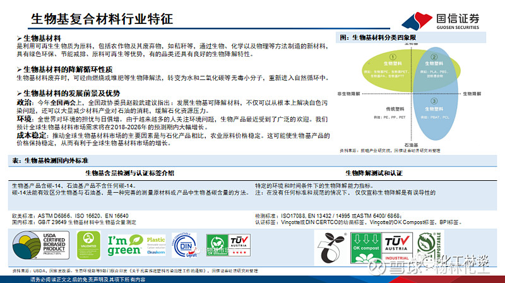Click the 生物塑料 label under circle ①
The image size is (505, 283).
click(x=393, y=64)
